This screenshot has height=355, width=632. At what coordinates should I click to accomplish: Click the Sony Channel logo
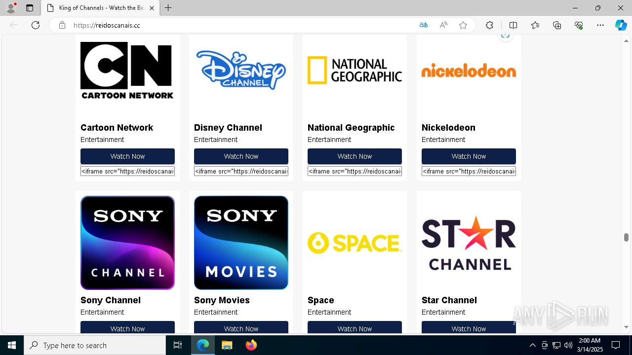[127, 243]
